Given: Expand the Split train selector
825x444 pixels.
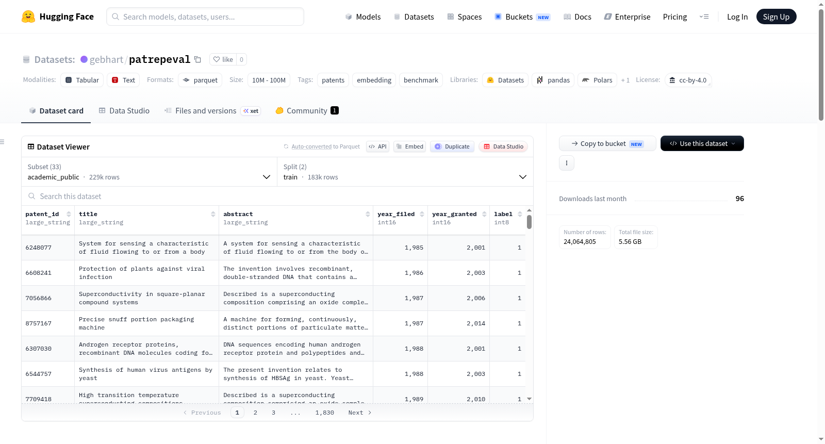Looking at the screenshot, I should (x=405, y=172).
